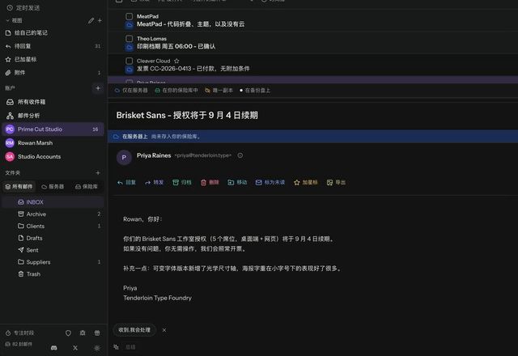Archive the email with 归档

click(182, 182)
